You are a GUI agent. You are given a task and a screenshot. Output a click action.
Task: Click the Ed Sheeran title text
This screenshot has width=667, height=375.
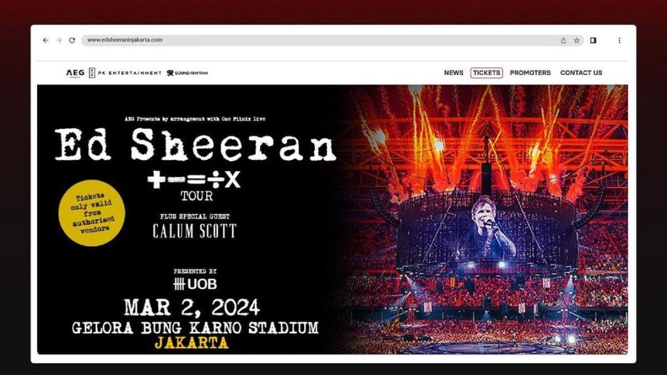(x=195, y=146)
